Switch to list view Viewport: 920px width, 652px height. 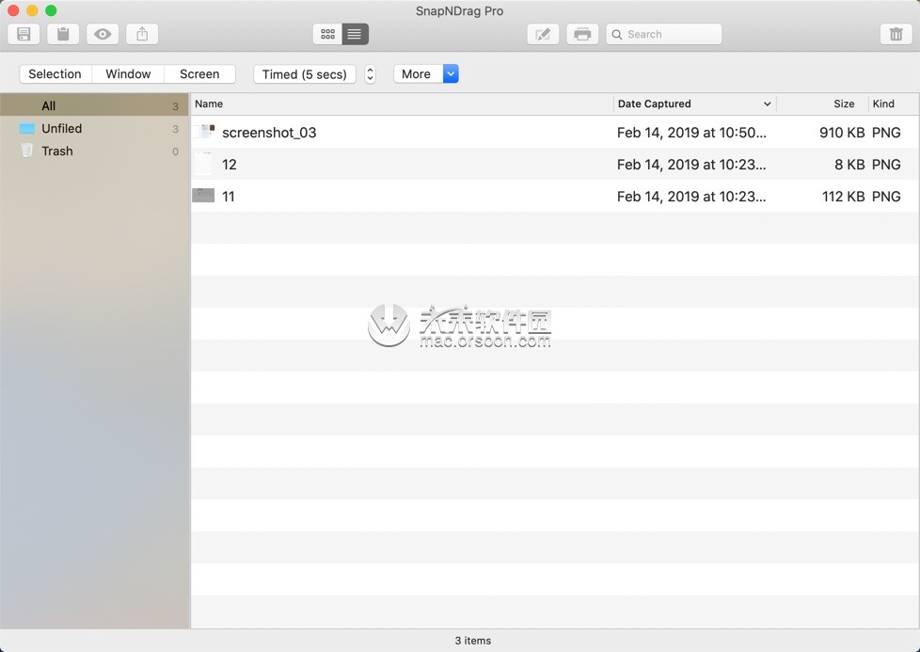pyautogui.click(x=354, y=33)
